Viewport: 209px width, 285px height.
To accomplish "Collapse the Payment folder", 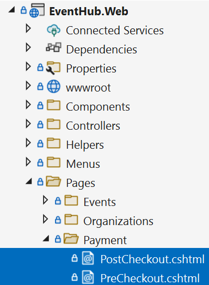I will click(x=46, y=238).
